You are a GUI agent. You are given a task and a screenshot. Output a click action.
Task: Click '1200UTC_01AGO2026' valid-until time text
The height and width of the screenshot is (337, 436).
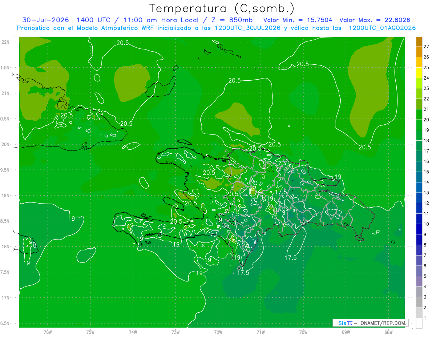pyautogui.click(x=382, y=28)
